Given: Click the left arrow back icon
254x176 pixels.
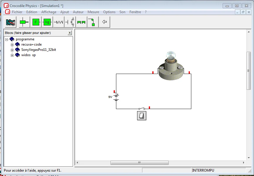Looking at the screenshot, I should [x=104, y=22].
